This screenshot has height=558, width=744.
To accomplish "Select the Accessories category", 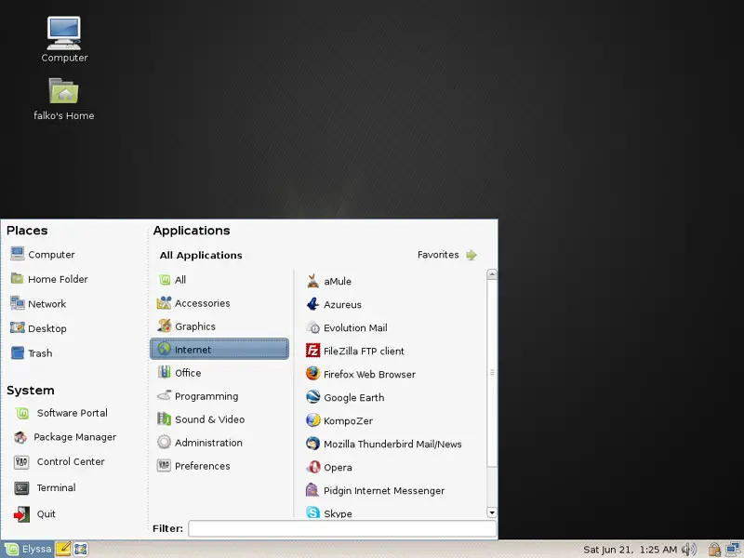I will coord(219,303).
